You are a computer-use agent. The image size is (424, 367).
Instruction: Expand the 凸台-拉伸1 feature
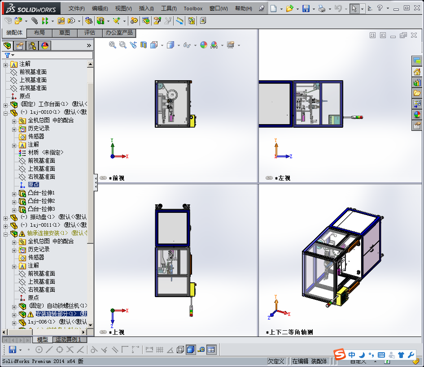pyautogui.click(x=14, y=194)
